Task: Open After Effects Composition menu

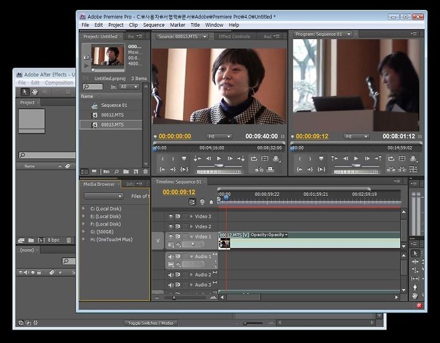Action: pos(59,82)
